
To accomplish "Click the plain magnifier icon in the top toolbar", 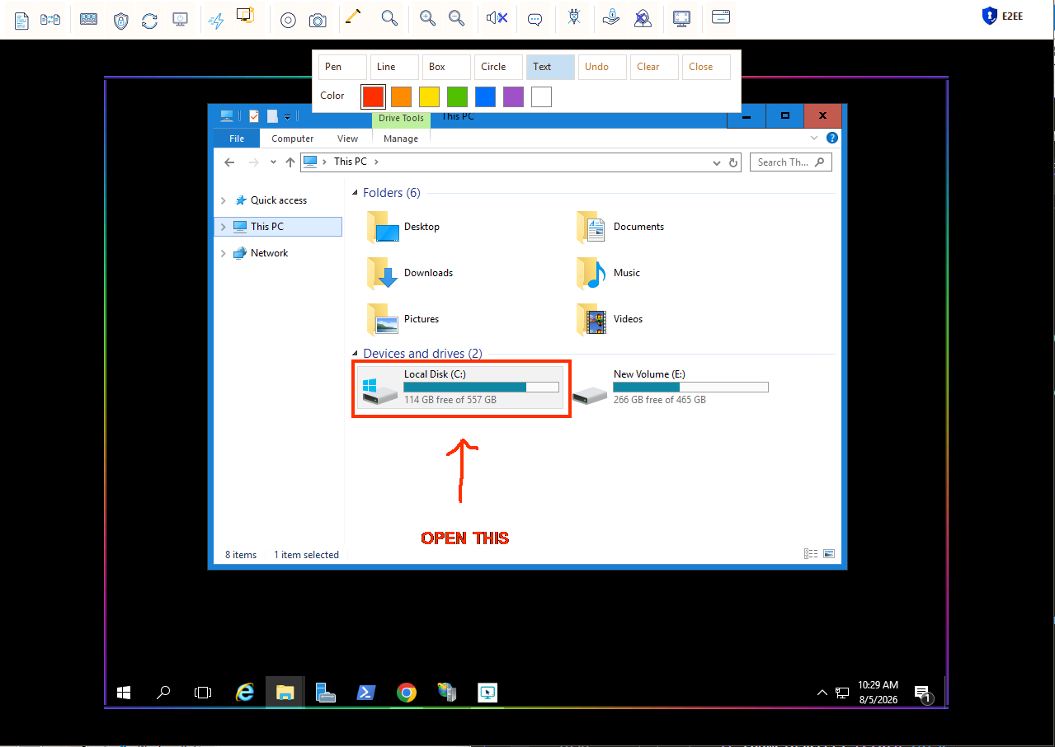I will pyautogui.click(x=389, y=17).
